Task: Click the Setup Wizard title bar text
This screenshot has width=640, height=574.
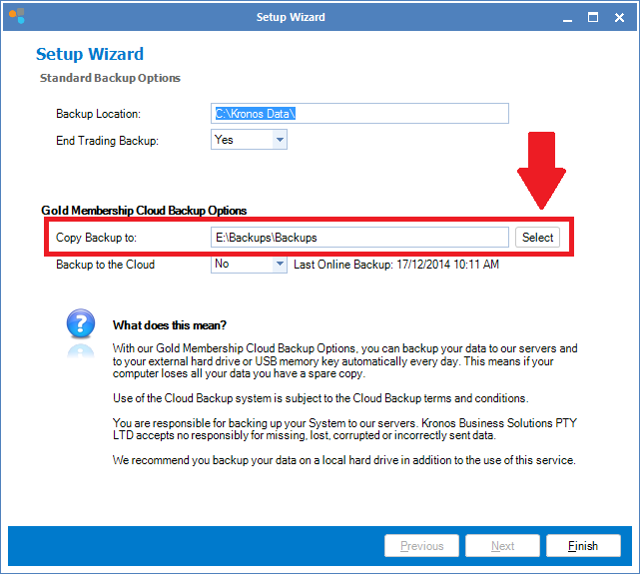Action: coord(291,17)
